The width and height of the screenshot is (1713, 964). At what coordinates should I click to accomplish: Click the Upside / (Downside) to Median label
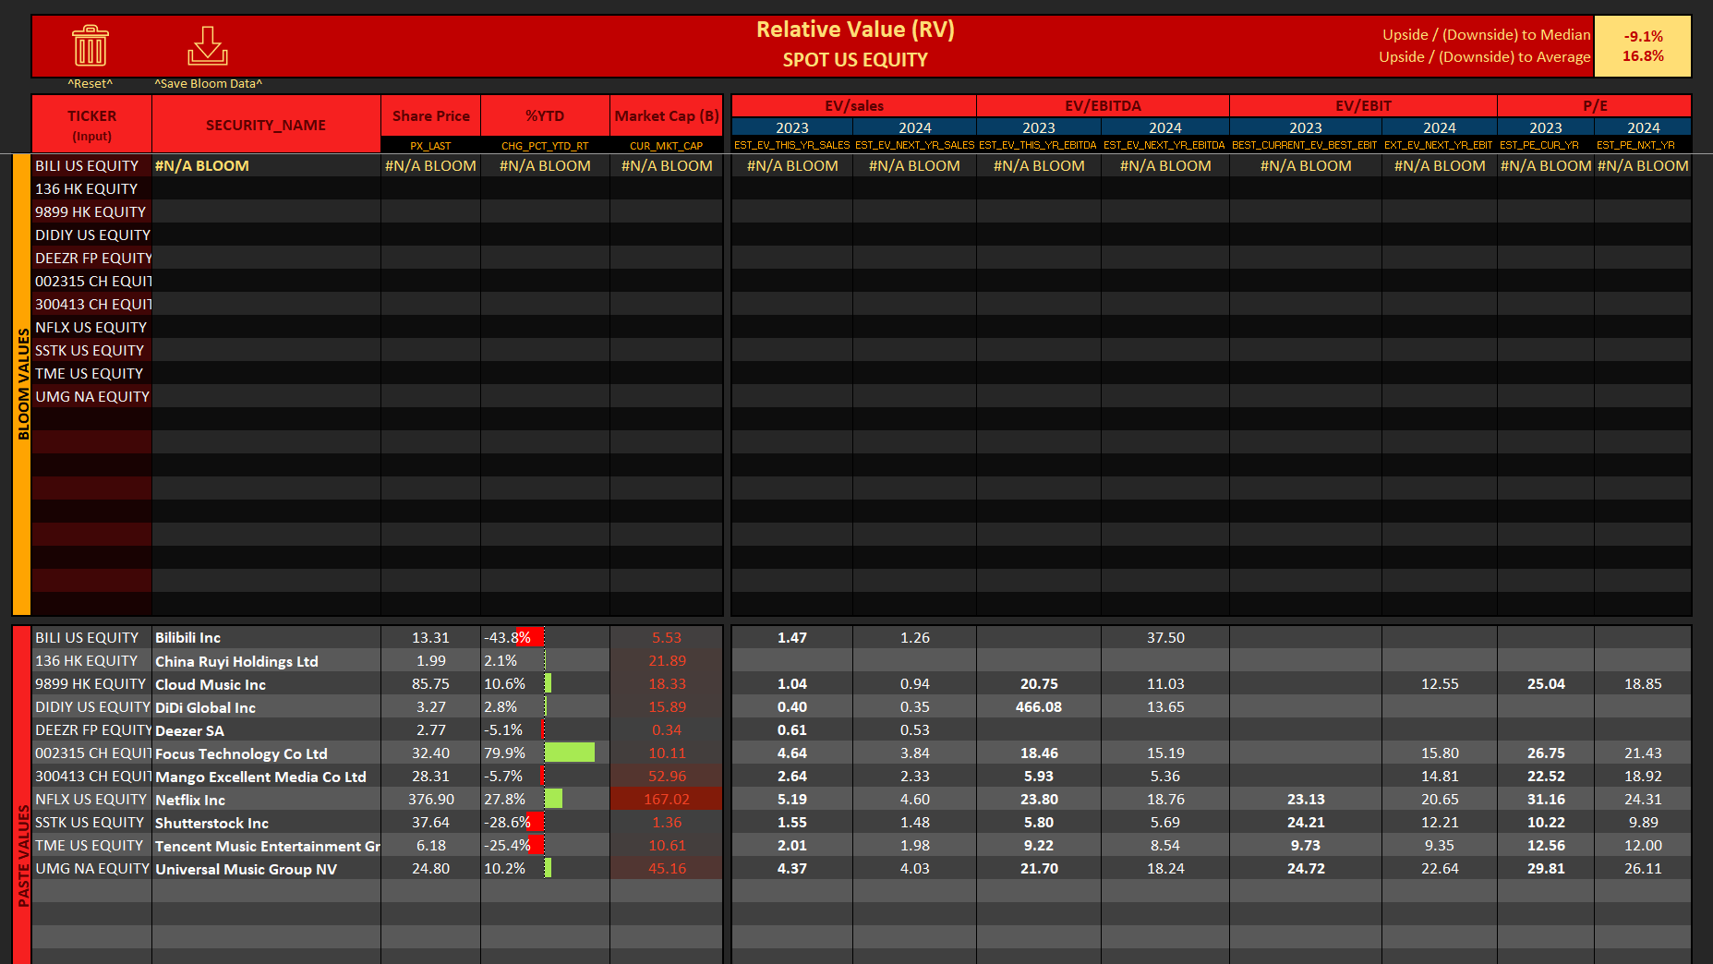pyautogui.click(x=1486, y=35)
